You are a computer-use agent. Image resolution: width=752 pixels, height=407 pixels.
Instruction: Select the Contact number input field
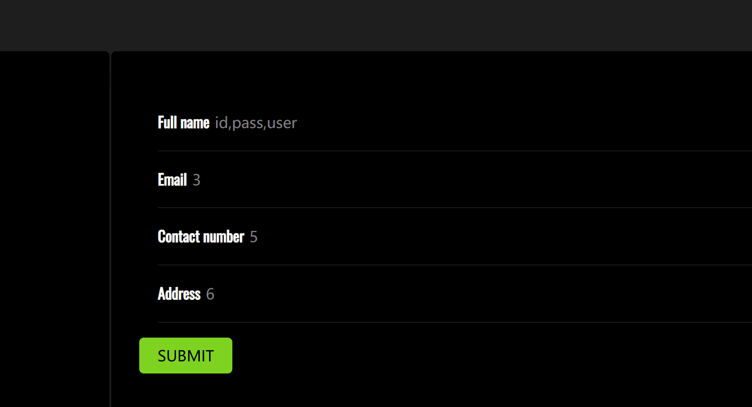[x=466, y=237]
